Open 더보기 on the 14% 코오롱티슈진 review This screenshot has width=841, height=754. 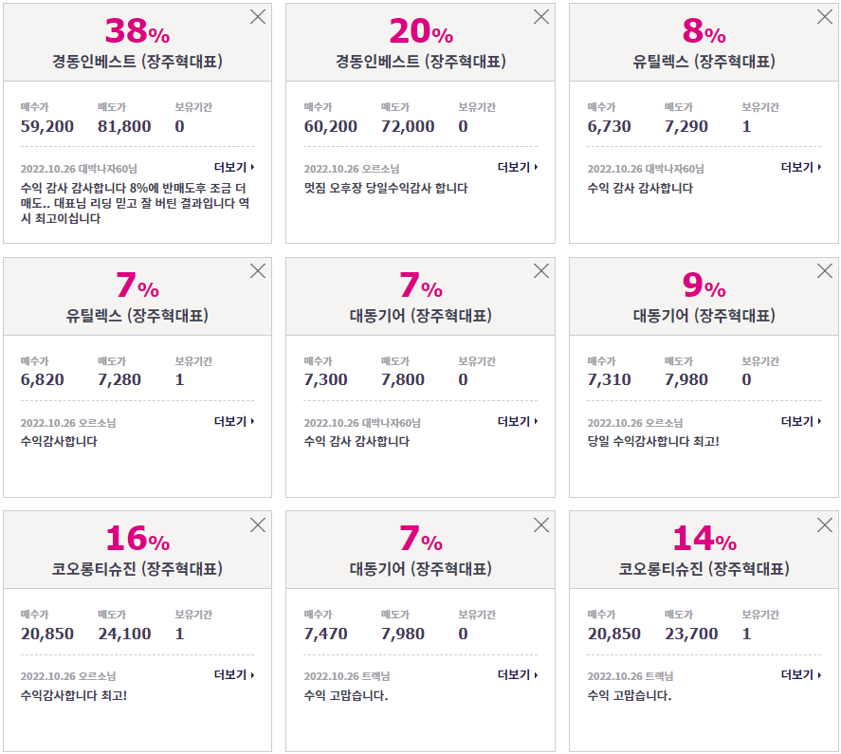point(800,674)
